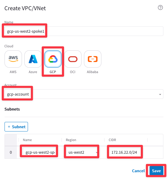Click the CIDR field 172.16.22.0/24

click(x=125, y=152)
